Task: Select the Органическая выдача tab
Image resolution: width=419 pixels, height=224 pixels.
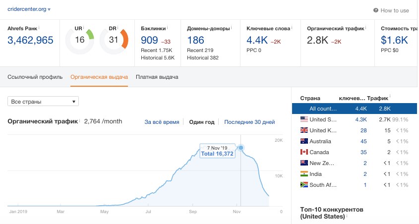Action: (x=99, y=77)
